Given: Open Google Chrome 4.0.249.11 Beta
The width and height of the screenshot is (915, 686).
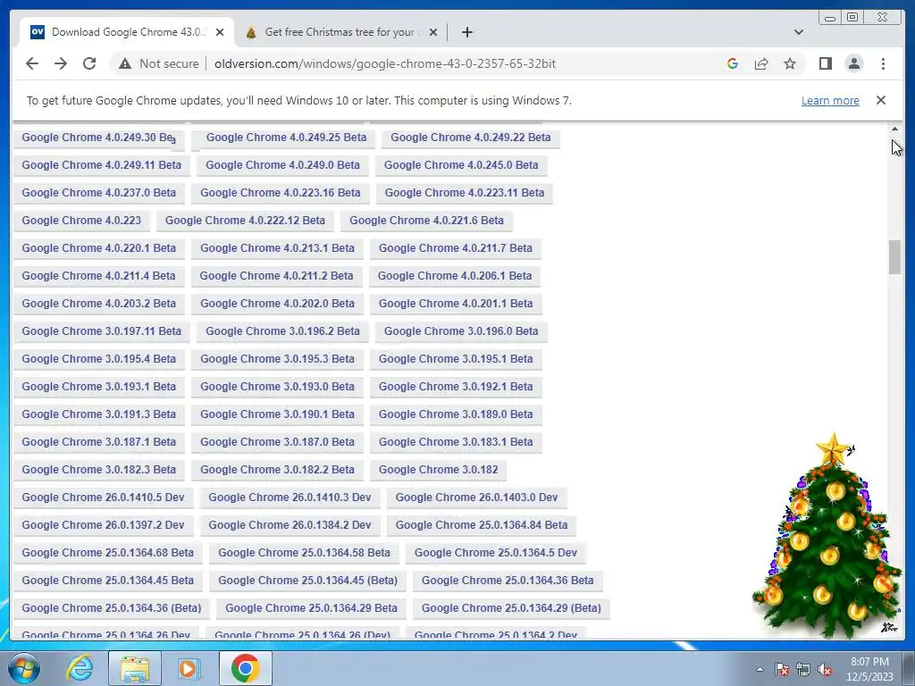Looking at the screenshot, I should click(102, 165).
